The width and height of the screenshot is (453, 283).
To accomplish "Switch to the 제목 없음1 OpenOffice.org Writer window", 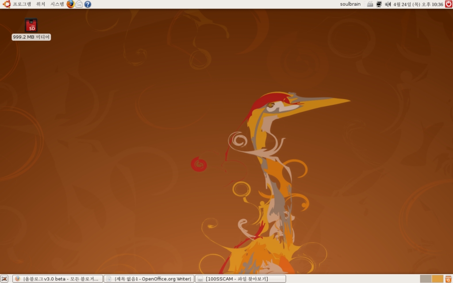I will (149, 279).
